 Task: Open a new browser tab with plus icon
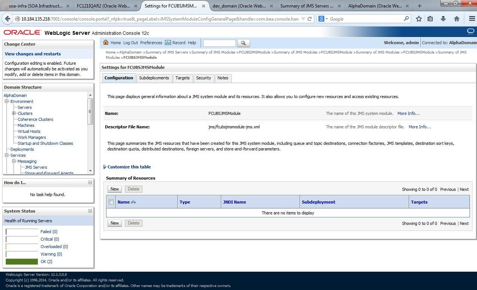[x=420, y=6]
